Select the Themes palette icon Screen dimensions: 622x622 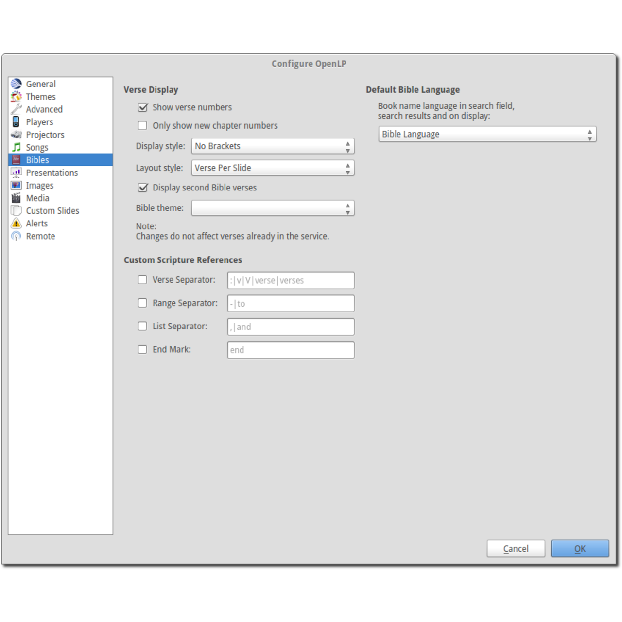point(17,97)
